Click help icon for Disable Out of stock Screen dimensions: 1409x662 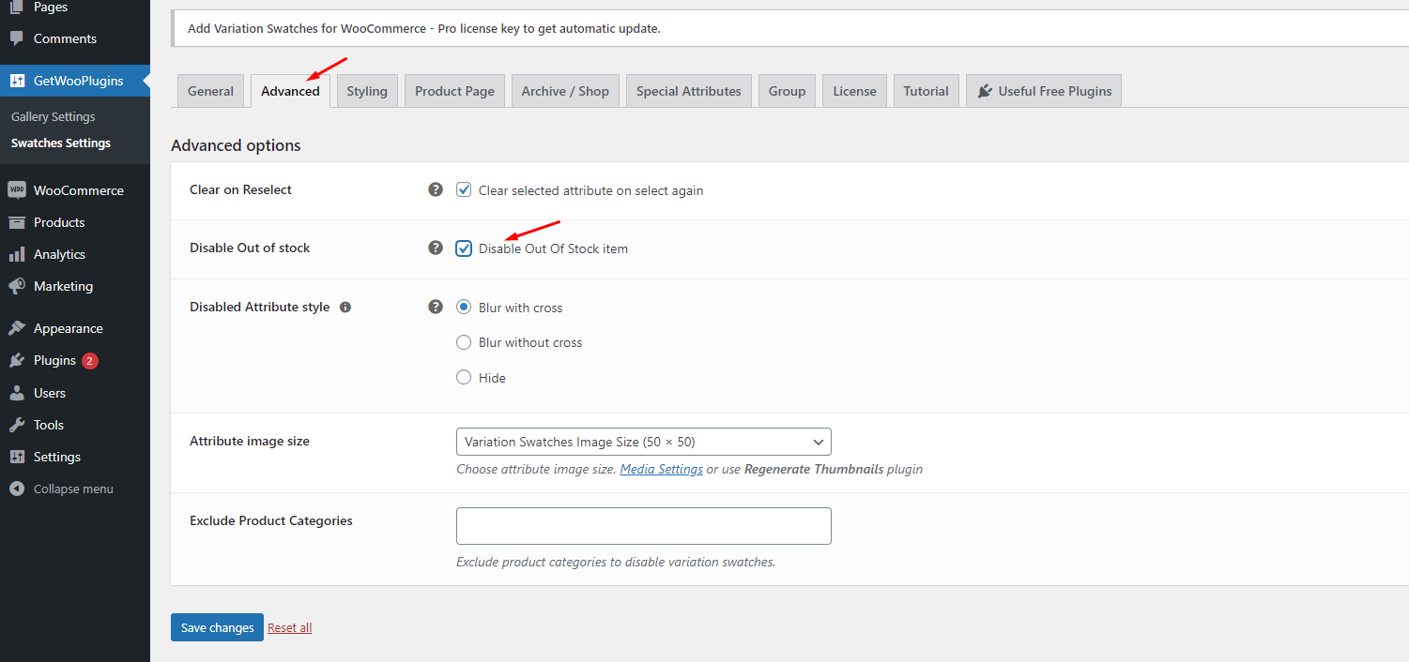tap(436, 248)
